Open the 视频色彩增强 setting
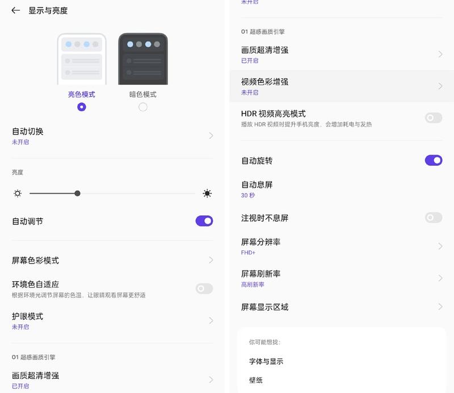454x393 pixels. 342,86
